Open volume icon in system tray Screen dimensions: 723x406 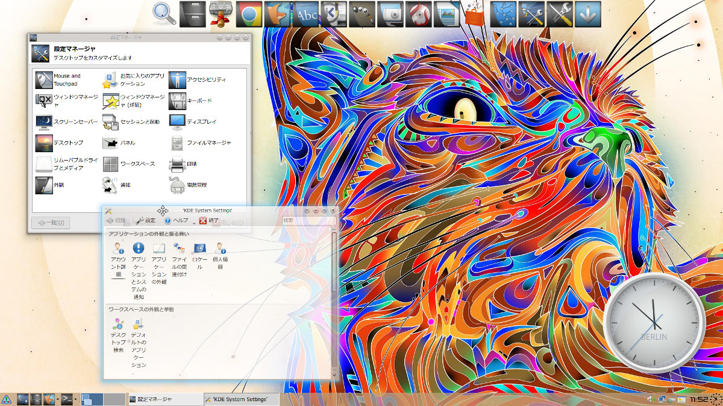point(651,399)
